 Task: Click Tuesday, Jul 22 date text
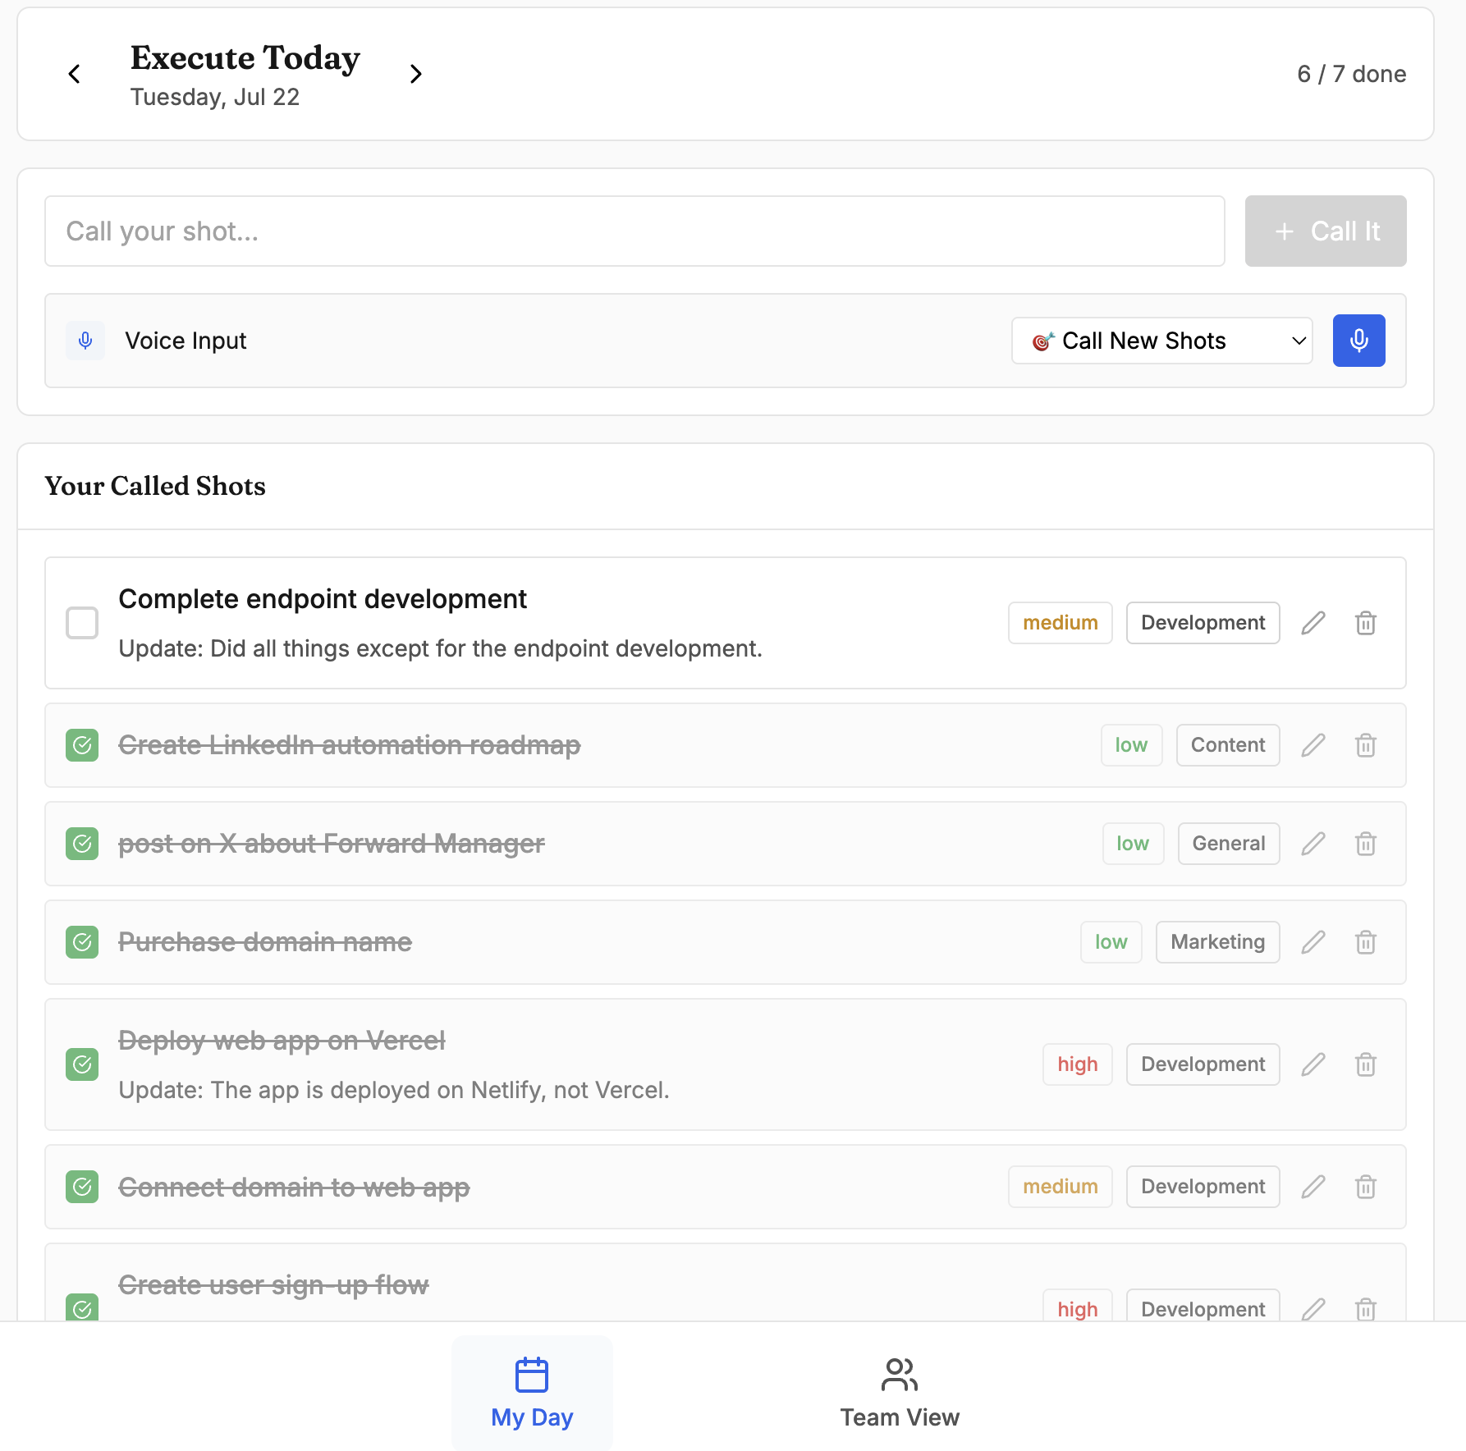[215, 97]
